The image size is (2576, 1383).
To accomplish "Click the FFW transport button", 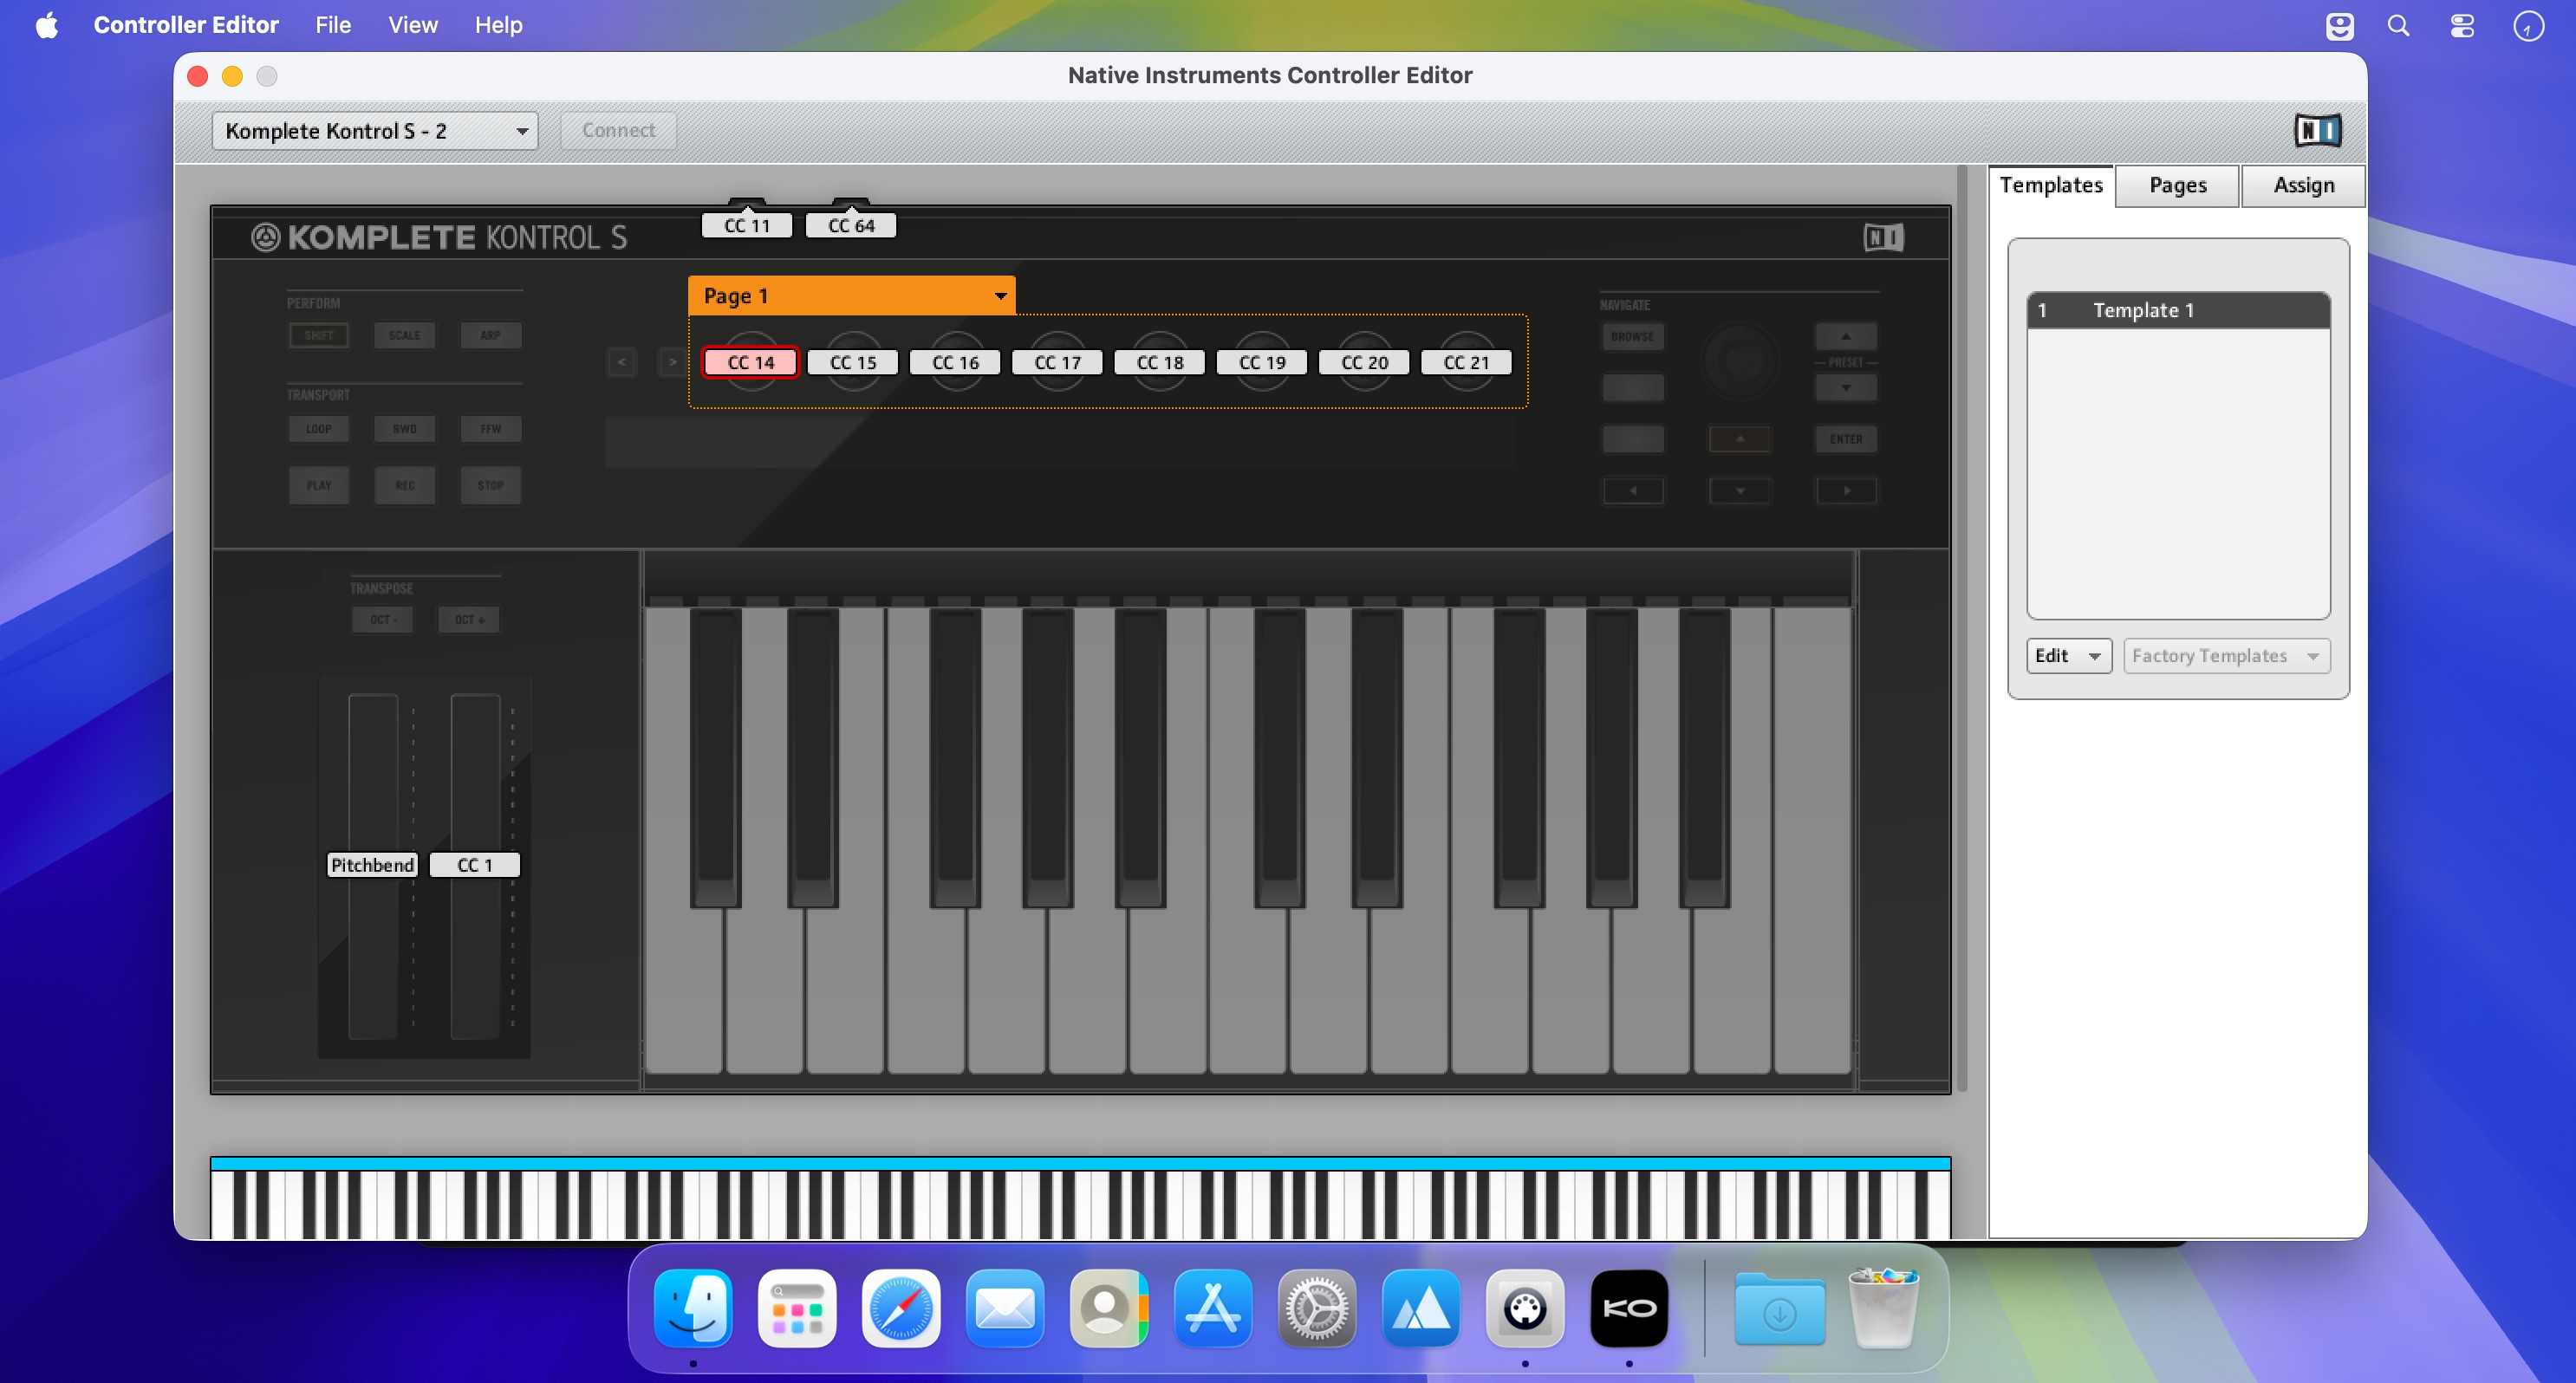I will 490,429.
